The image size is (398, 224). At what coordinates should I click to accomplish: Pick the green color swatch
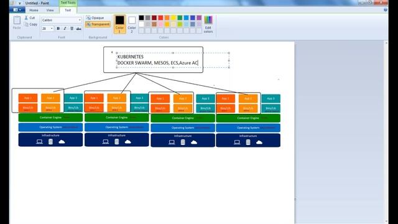click(x=180, y=17)
